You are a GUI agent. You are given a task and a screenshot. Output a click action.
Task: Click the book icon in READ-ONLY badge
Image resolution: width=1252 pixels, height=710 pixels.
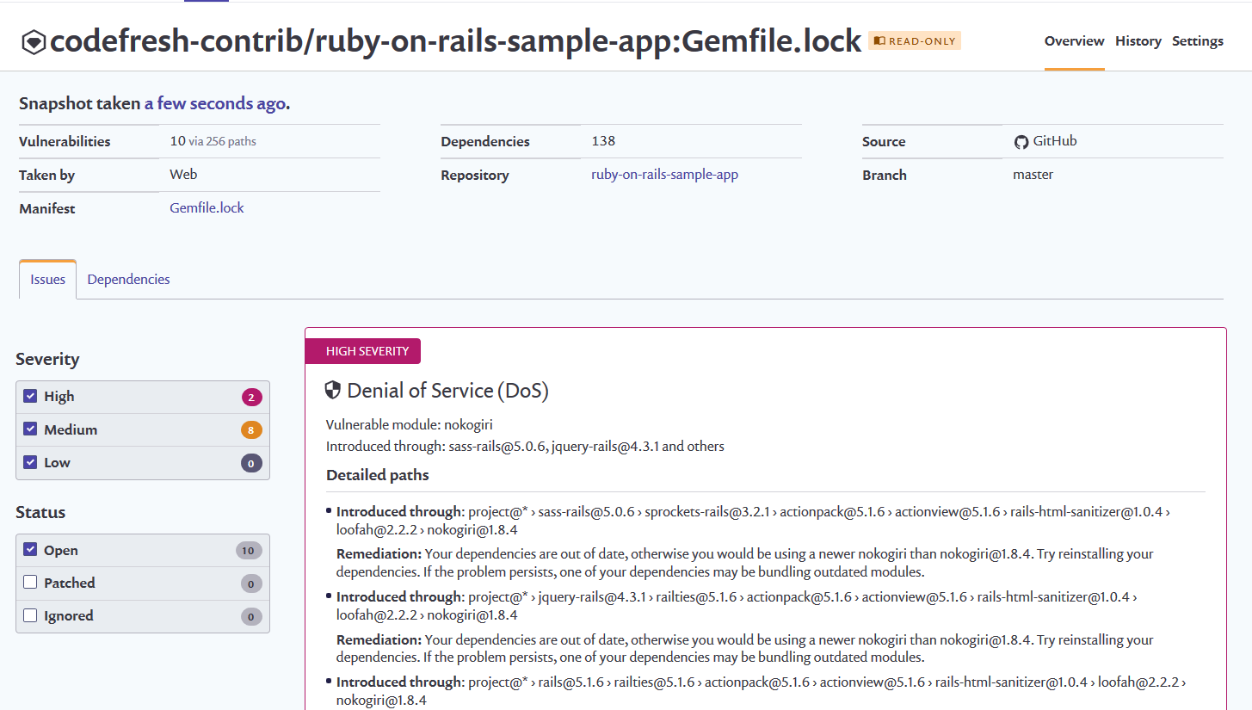pos(879,40)
